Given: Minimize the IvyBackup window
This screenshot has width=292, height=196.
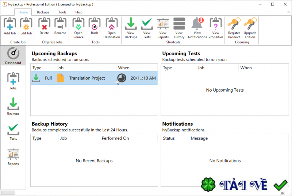Looking at the screenshot, I should click(260, 4).
